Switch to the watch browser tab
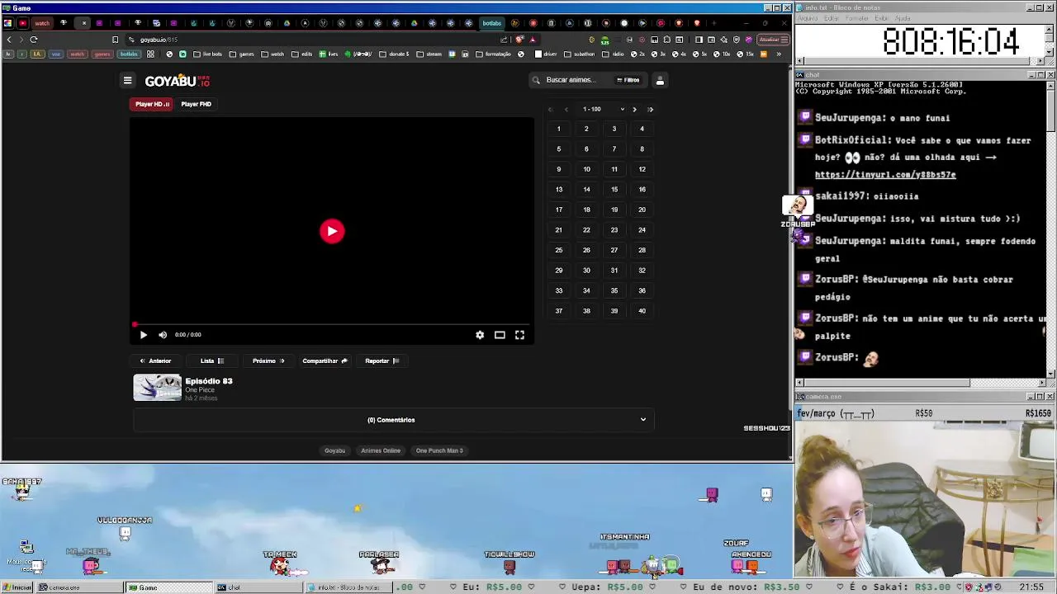The width and height of the screenshot is (1057, 594). (41, 23)
